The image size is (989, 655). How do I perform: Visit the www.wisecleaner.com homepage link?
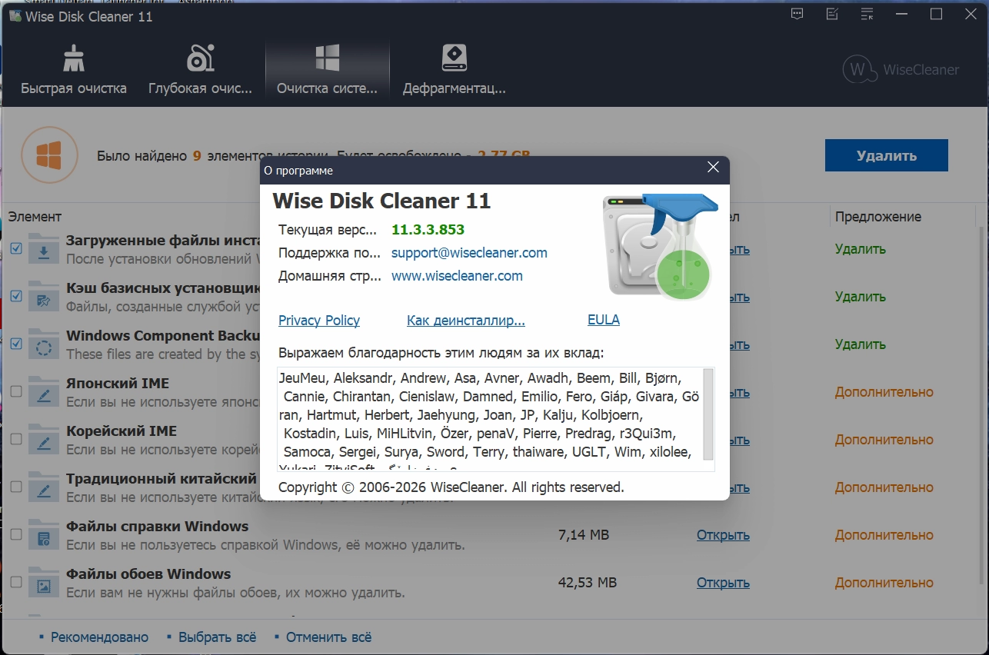pyautogui.click(x=457, y=275)
